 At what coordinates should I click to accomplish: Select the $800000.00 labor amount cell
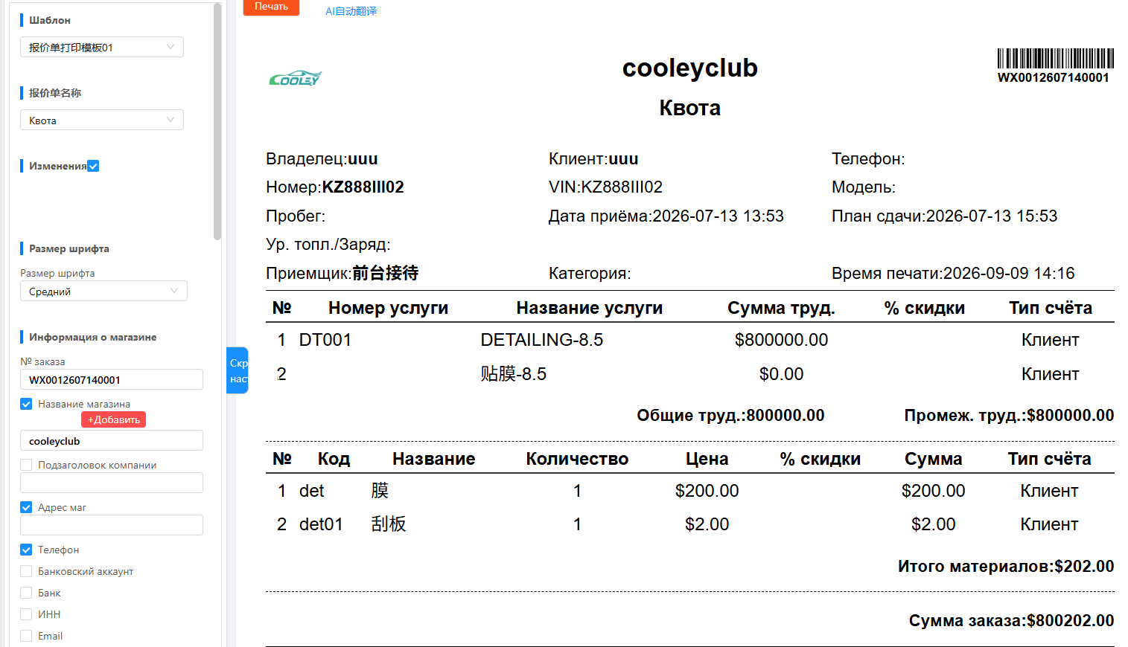tap(781, 340)
